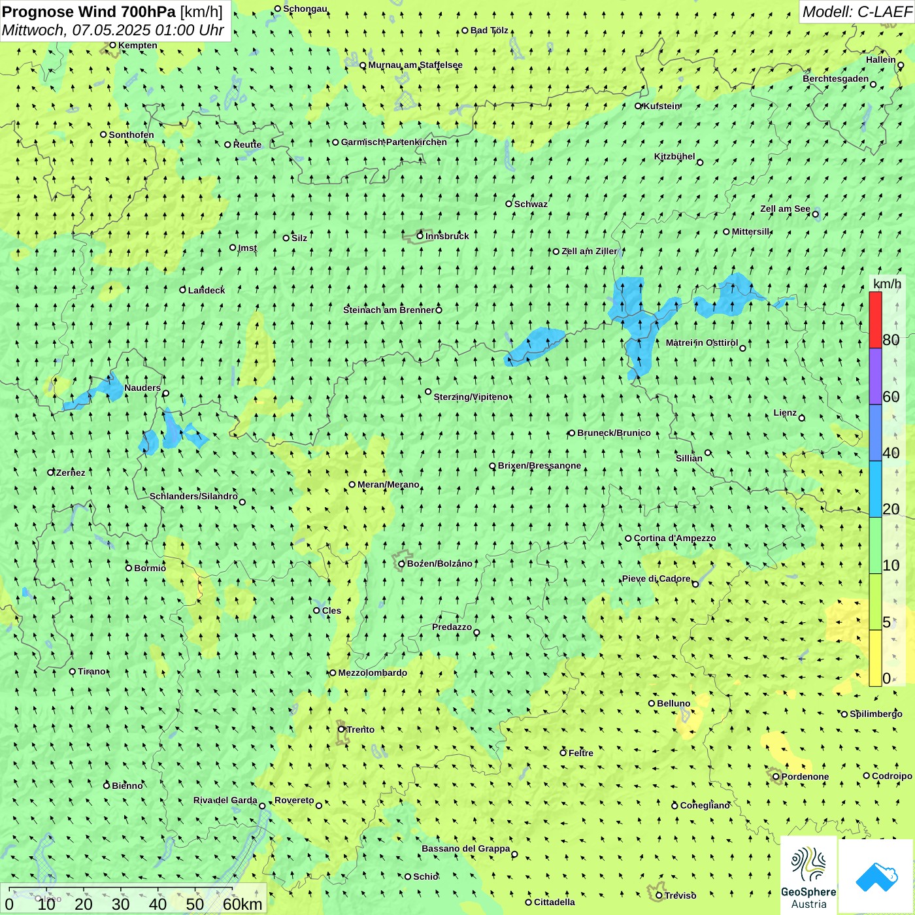Click the 'Nauders' label
Viewport: 915px width, 915px height.
point(142,388)
